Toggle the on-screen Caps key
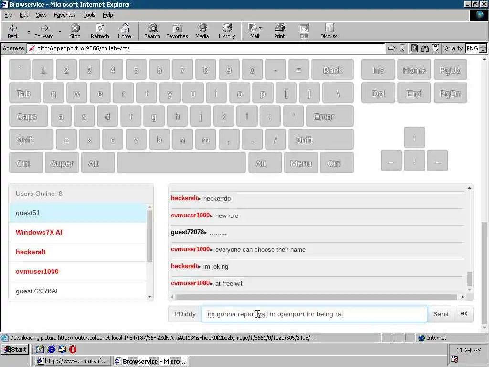 point(29,116)
